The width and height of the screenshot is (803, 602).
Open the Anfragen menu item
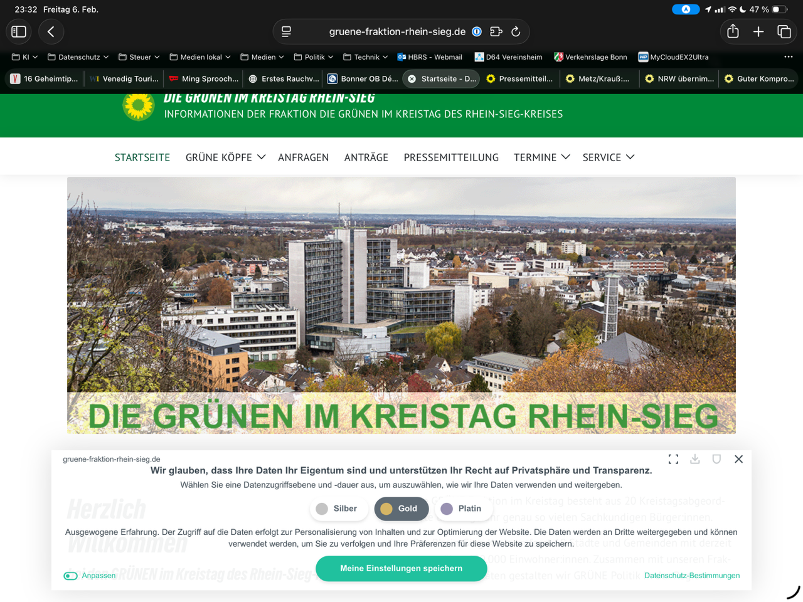pos(303,157)
